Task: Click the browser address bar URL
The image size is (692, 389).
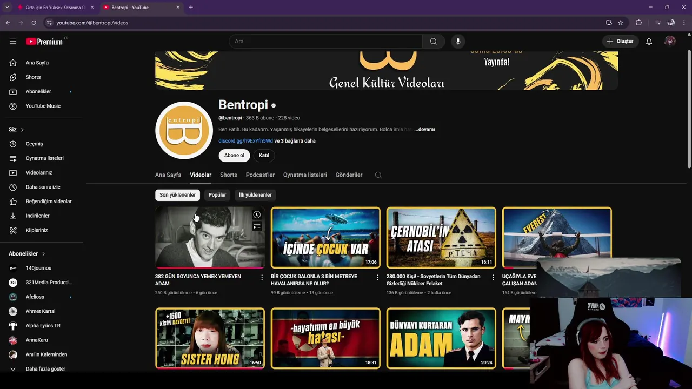Action: (92, 23)
